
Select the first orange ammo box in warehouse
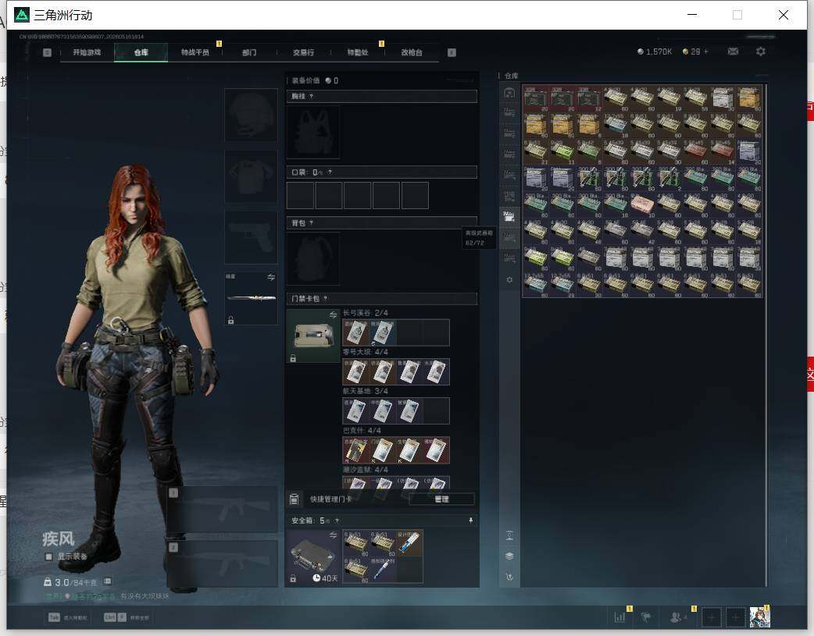(748, 98)
